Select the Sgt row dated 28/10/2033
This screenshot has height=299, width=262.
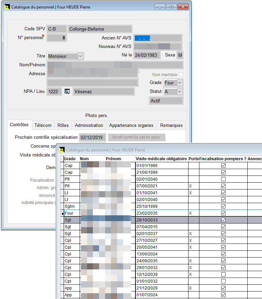(x=161, y=220)
